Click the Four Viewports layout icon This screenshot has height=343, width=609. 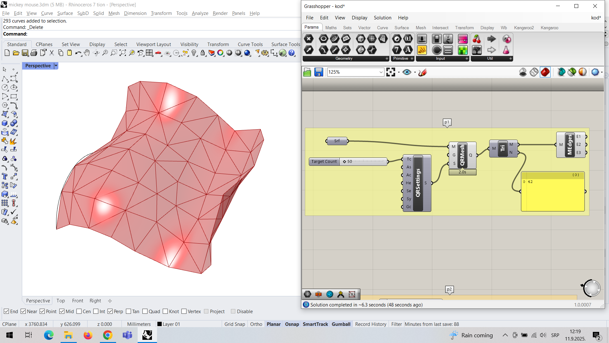coord(149,53)
